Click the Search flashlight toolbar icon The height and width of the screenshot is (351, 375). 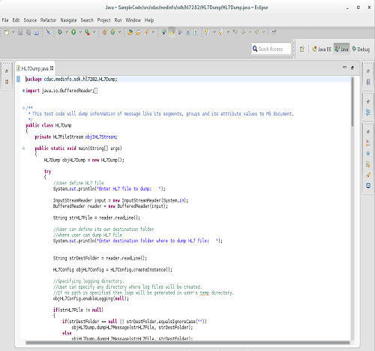147,32
